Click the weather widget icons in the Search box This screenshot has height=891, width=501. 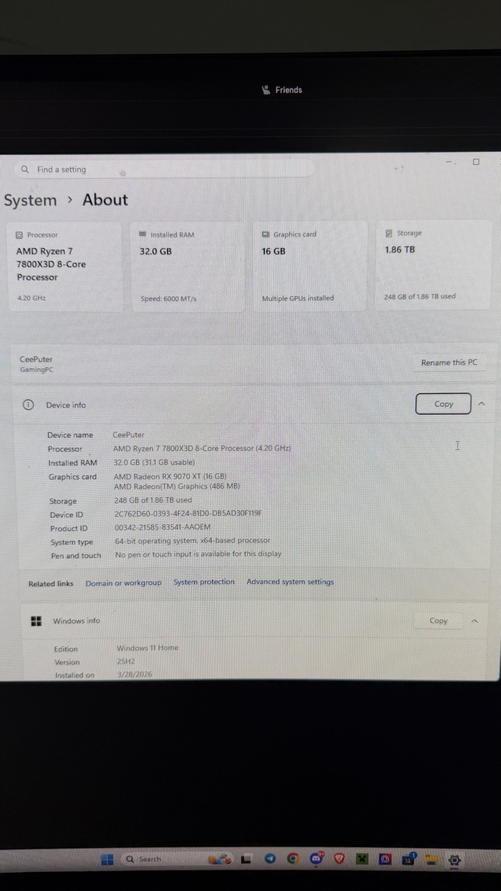219,859
